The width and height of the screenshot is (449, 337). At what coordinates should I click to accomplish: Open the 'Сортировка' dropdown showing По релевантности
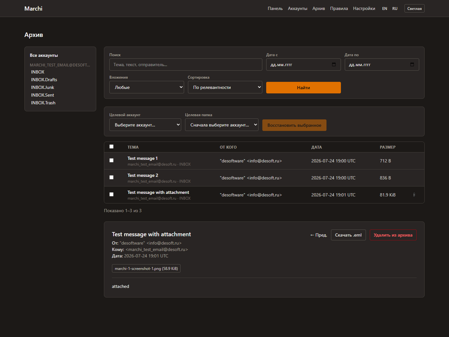[x=225, y=87]
